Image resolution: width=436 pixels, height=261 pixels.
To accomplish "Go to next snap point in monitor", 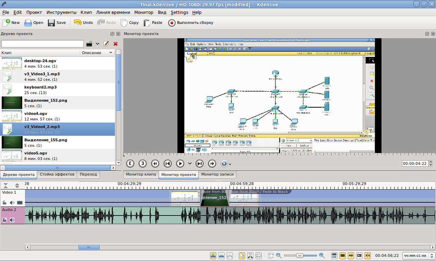I will pos(200,163).
